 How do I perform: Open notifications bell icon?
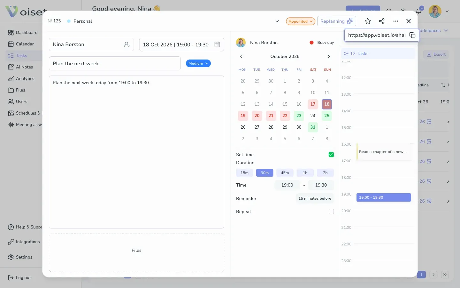coord(418,12)
